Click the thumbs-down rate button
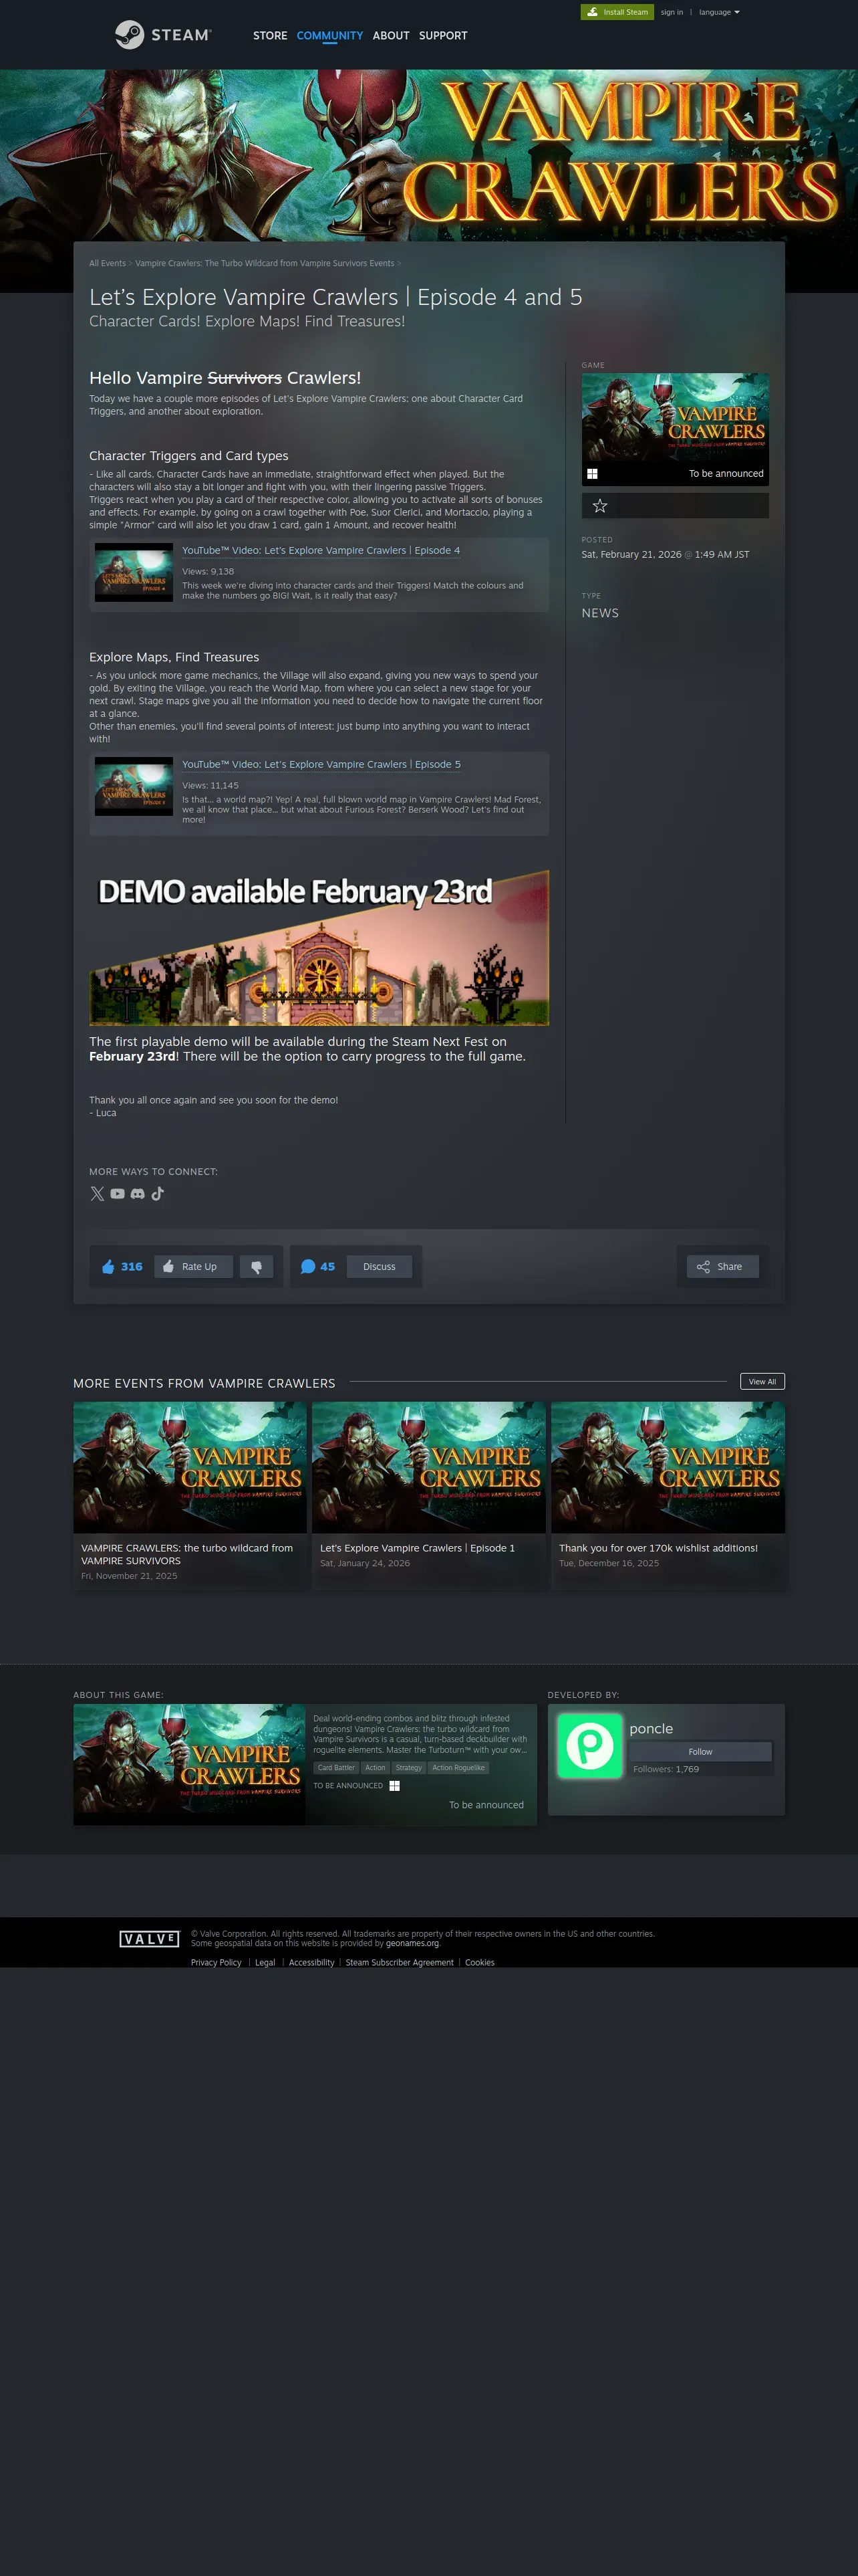The image size is (858, 2576). (257, 1267)
